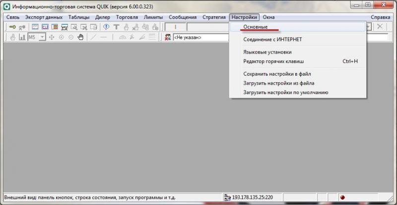
Task: Open the Торговля menu
Action: 127,17
